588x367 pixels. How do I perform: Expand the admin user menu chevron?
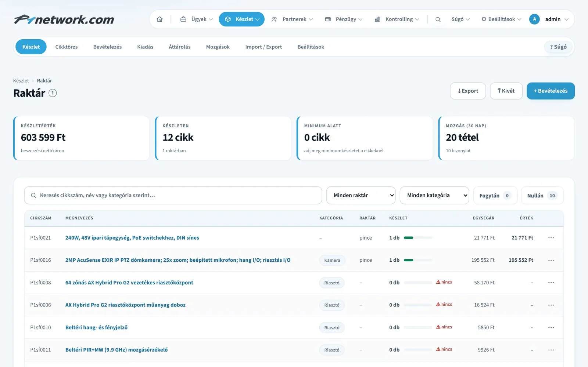(x=567, y=19)
